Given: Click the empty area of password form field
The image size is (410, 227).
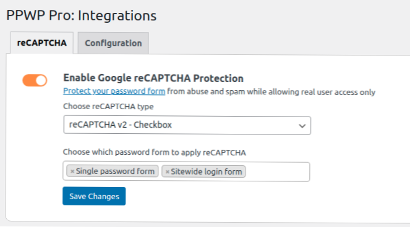Looking at the screenshot, I should (277, 171).
